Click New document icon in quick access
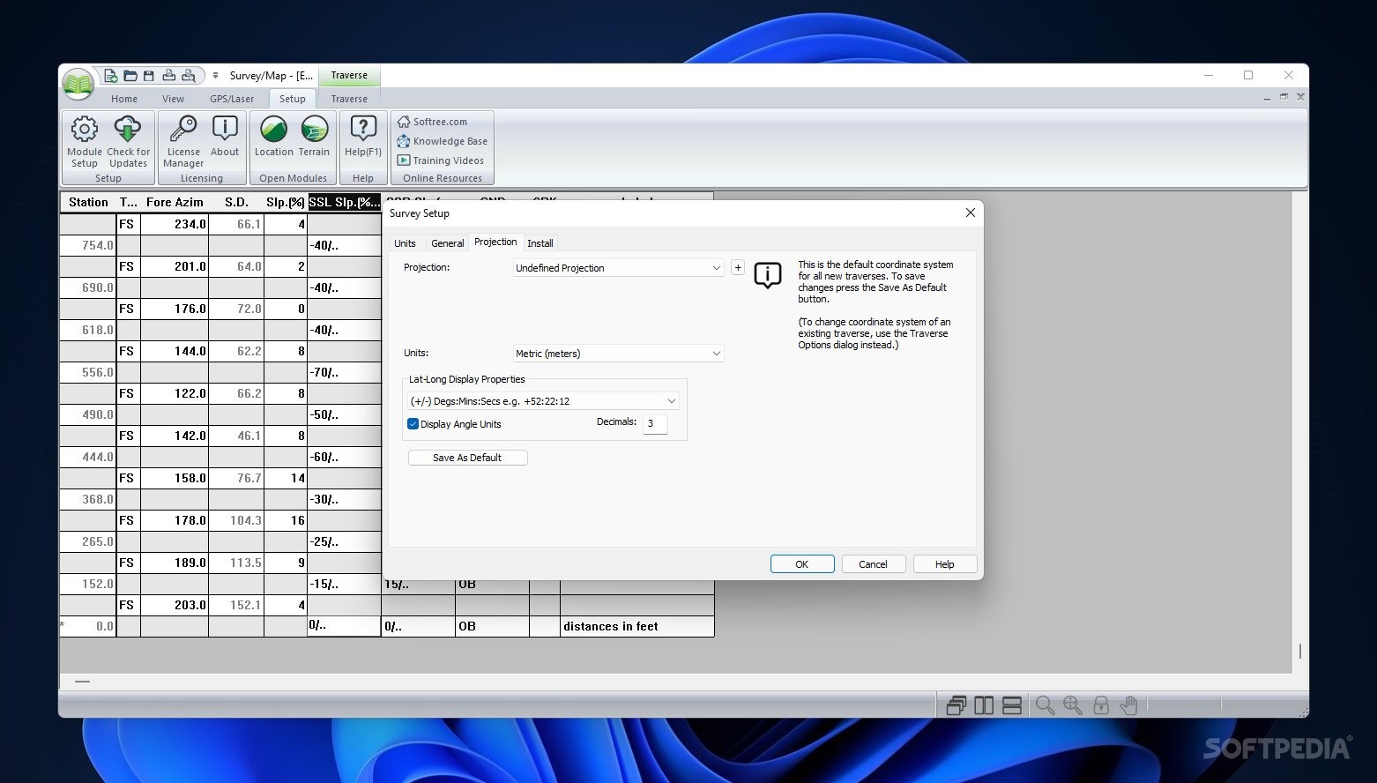 [111, 76]
